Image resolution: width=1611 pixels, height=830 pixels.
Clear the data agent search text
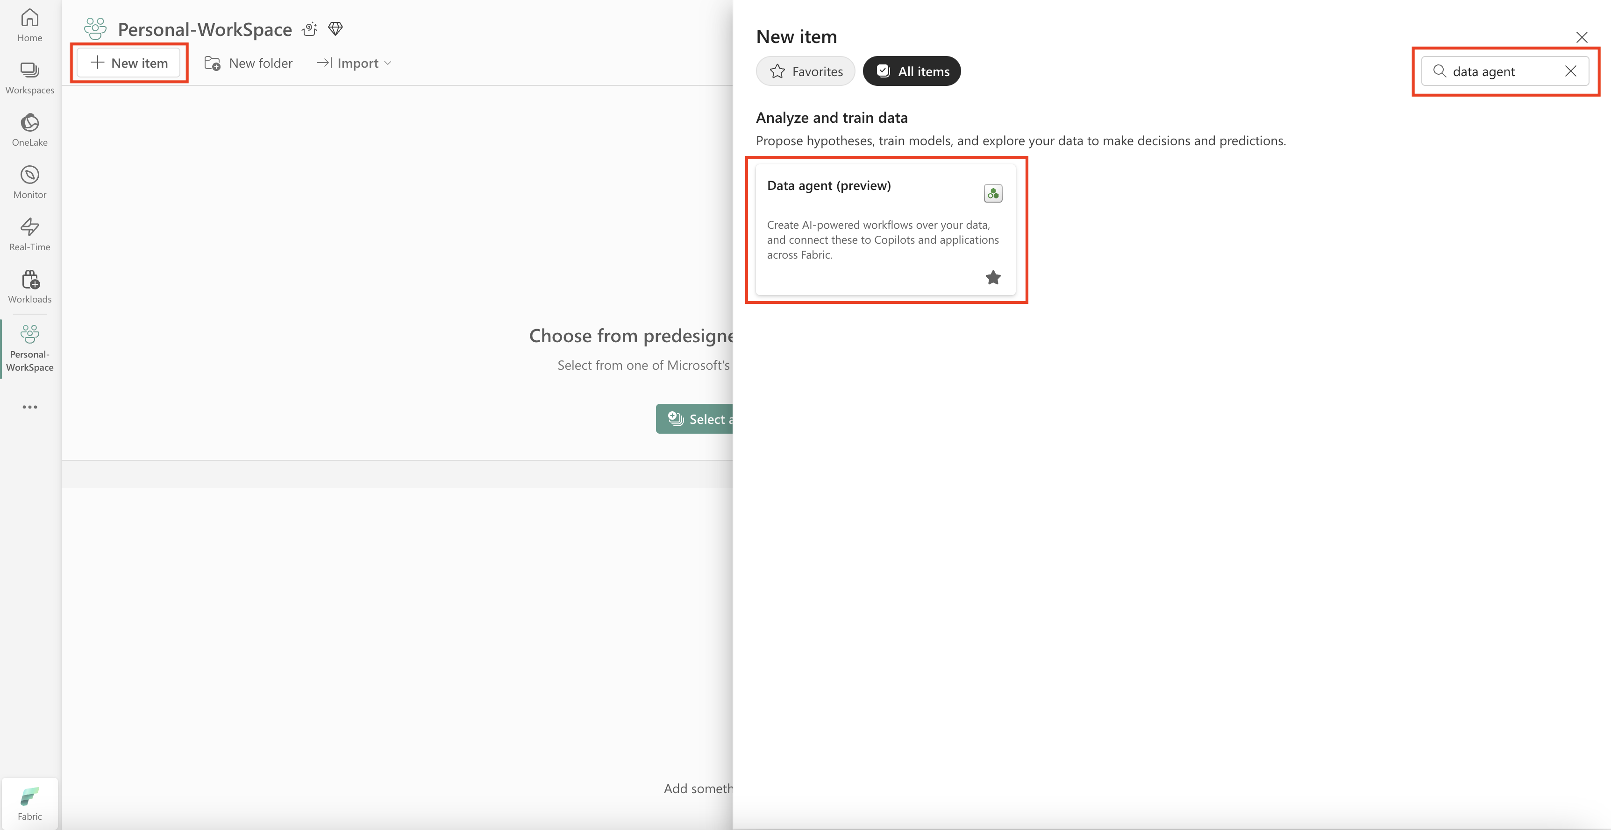click(x=1570, y=71)
